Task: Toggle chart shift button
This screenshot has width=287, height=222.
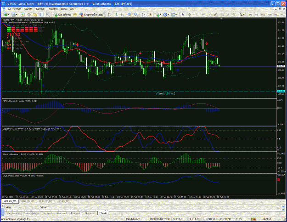Action: tap(150, 15)
